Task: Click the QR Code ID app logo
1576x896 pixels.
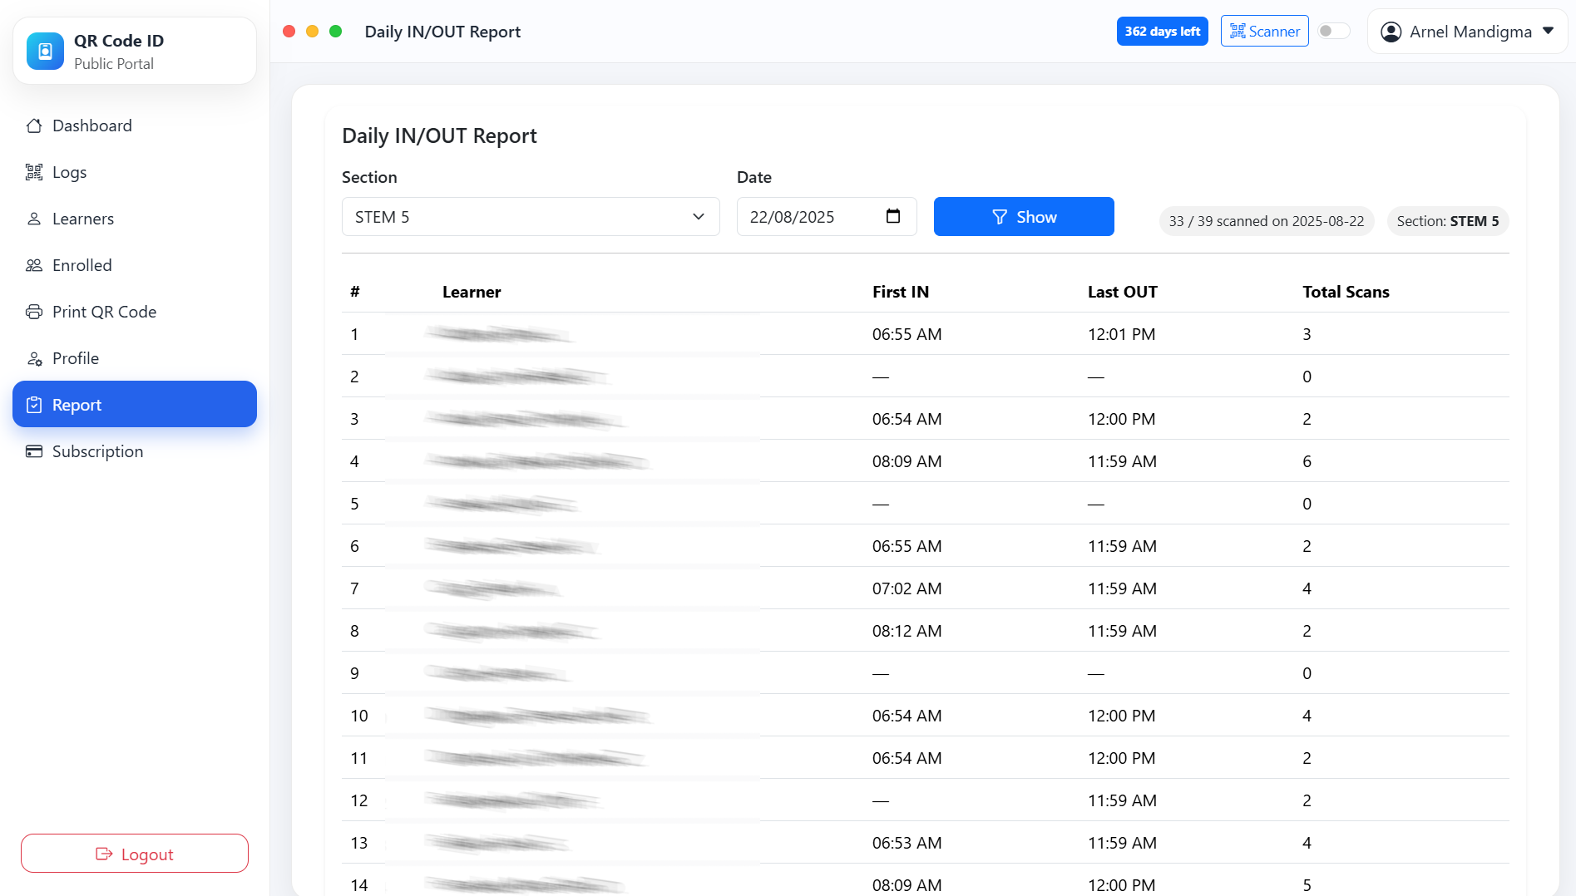Action: 45,52
